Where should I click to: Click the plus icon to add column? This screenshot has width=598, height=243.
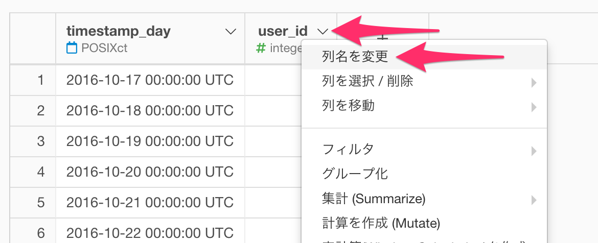(x=382, y=37)
